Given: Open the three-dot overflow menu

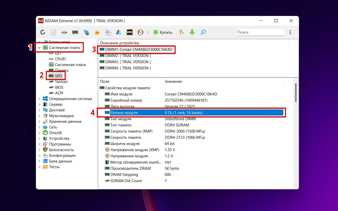Looking at the screenshot, I should click(290, 32).
